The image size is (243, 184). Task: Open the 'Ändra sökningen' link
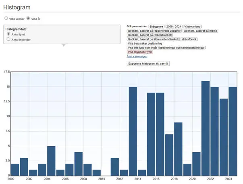137,57
